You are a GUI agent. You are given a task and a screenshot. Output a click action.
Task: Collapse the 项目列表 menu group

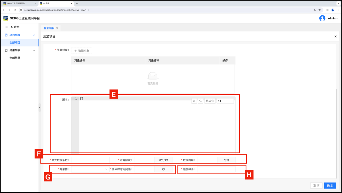coord(34,35)
